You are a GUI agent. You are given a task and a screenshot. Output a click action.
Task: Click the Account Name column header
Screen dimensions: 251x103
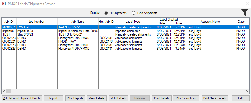click(210, 21)
